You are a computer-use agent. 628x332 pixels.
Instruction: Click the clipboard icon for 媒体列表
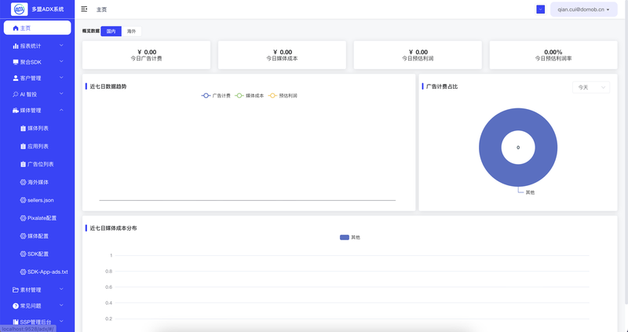click(23, 128)
